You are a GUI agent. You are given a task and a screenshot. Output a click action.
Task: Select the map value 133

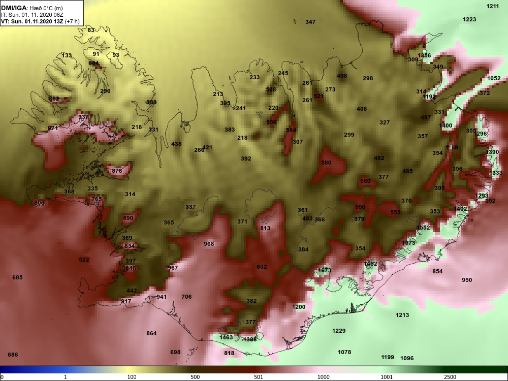[67, 55]
